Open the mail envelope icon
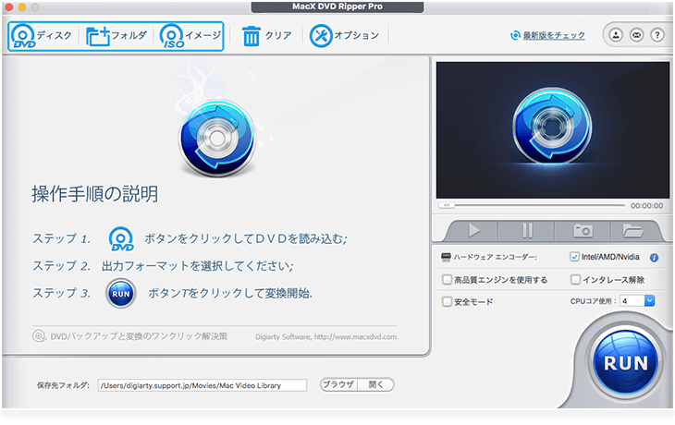Image resolution: width=675 pixels, height=425 pixels. 636,35
